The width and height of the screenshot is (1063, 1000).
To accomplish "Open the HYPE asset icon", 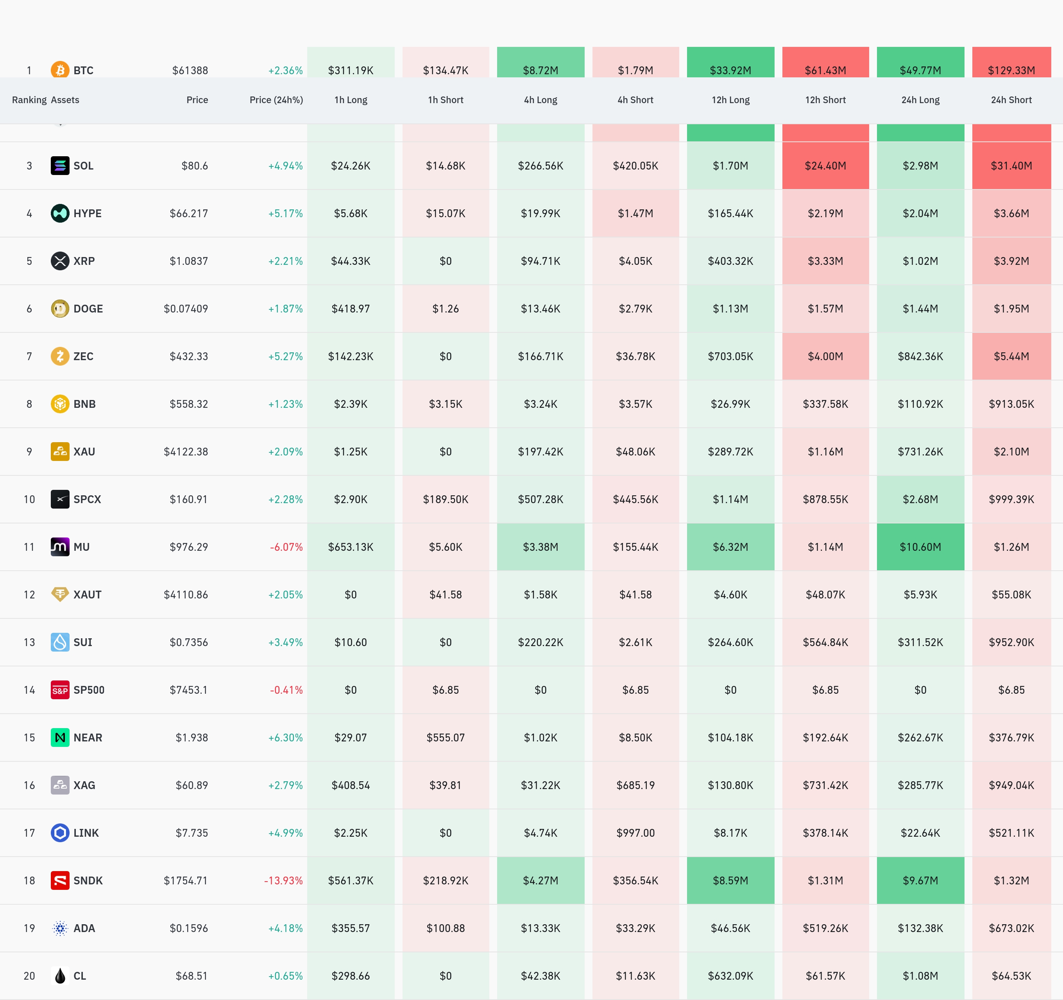I will tap(60, 213).
